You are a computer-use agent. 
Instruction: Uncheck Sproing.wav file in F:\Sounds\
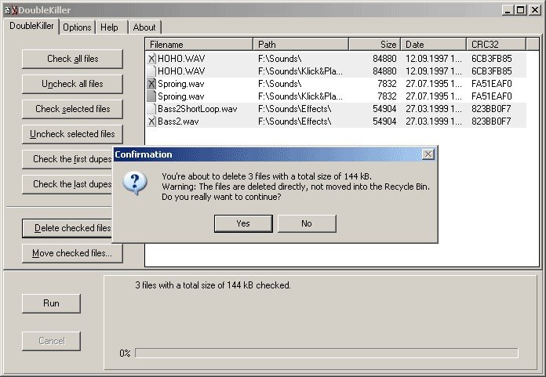tap(151, 84)
